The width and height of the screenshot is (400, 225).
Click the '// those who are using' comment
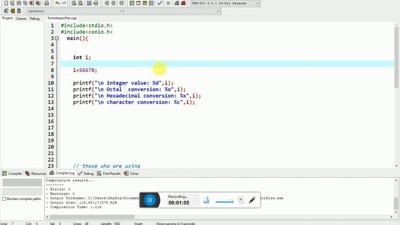click(107, 166)
